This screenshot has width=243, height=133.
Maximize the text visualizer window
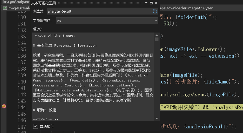(x=151, y=3)
